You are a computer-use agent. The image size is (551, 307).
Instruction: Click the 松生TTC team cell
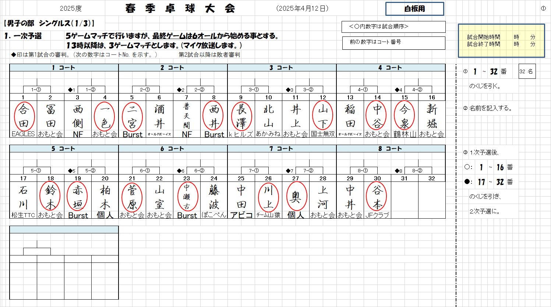pos(23,215)
